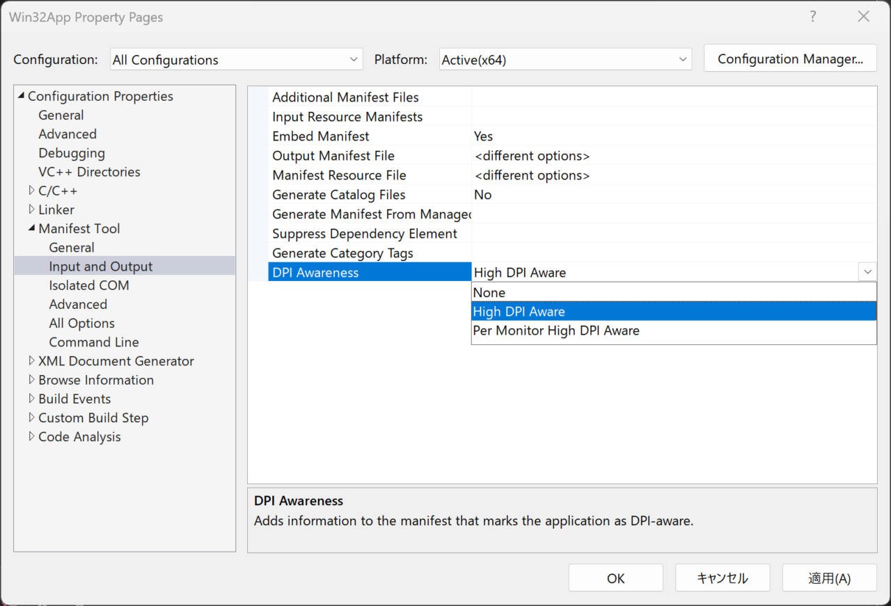Select the Command Line tree item

(x=93, y=342)
